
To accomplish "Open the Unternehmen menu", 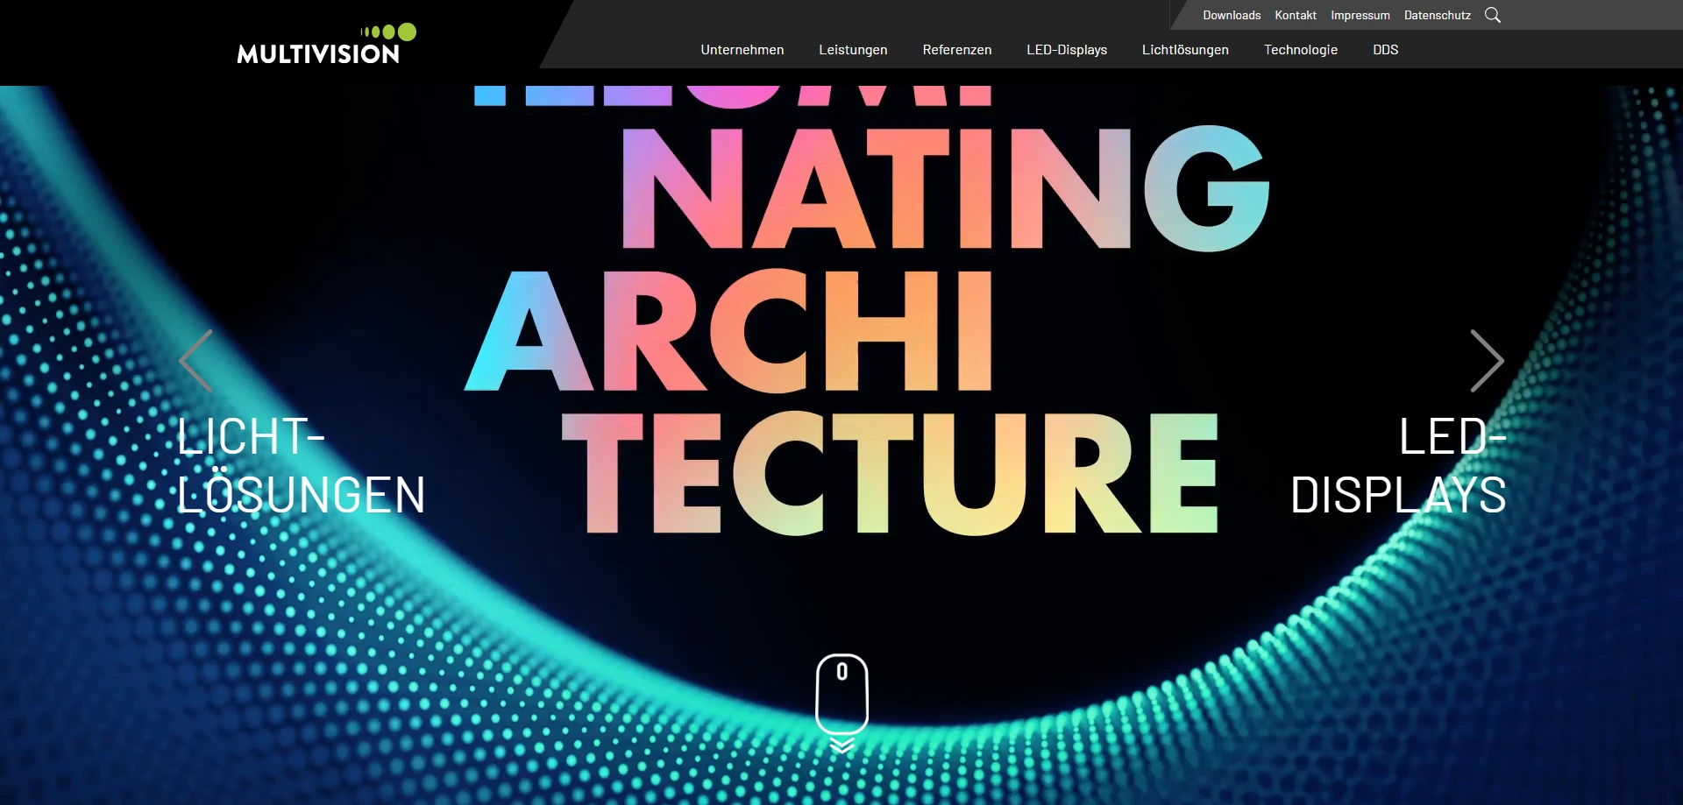I will (x=742, y=50).
